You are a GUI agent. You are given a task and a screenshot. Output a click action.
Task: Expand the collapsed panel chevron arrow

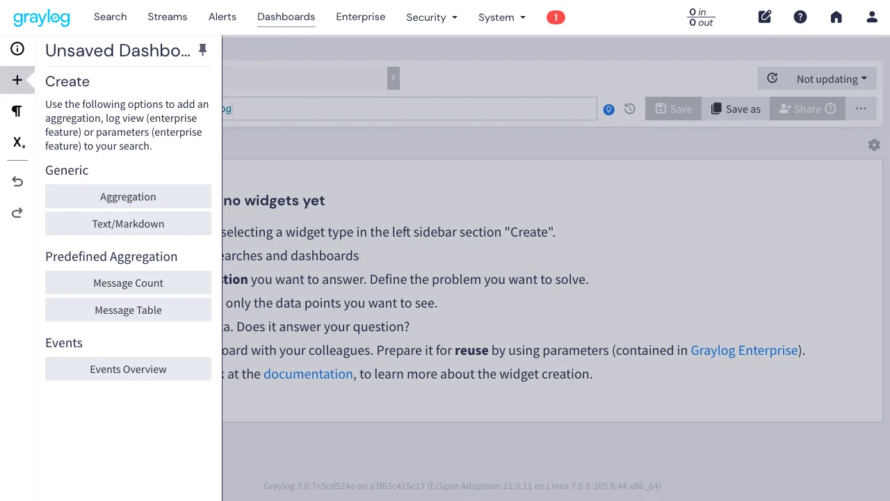click(394, 78)
